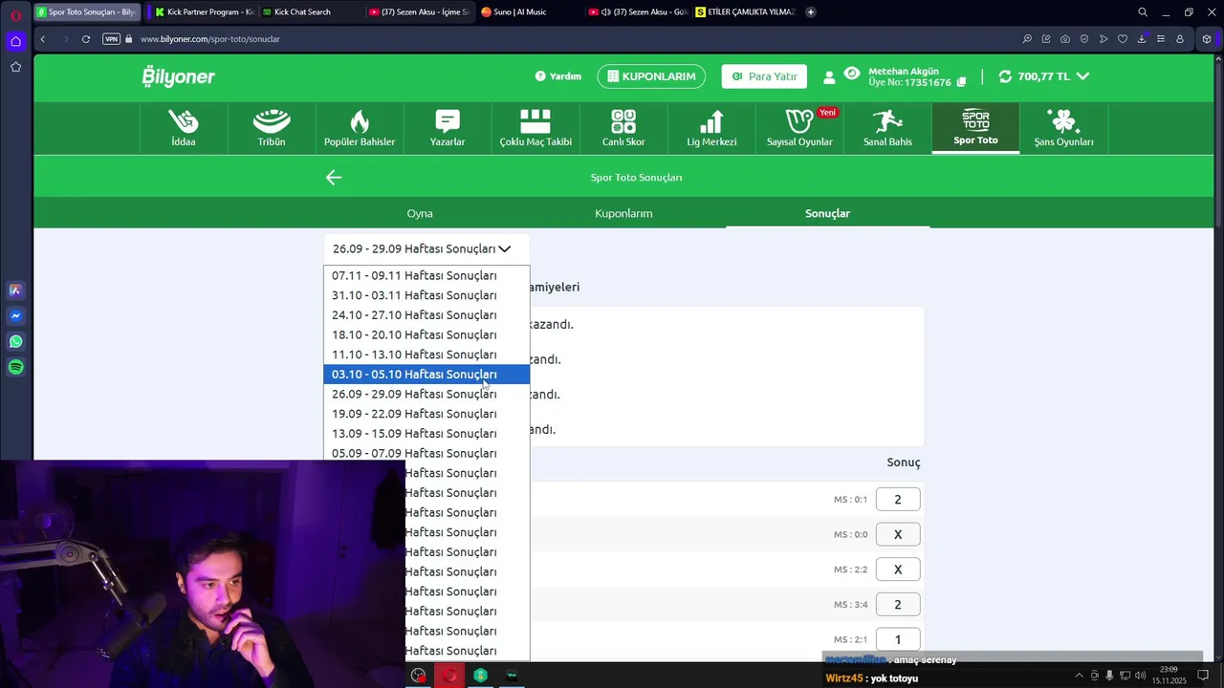The image size is (1224, 688).
Task: Open a new browser tab
Action: coord(811,12)
